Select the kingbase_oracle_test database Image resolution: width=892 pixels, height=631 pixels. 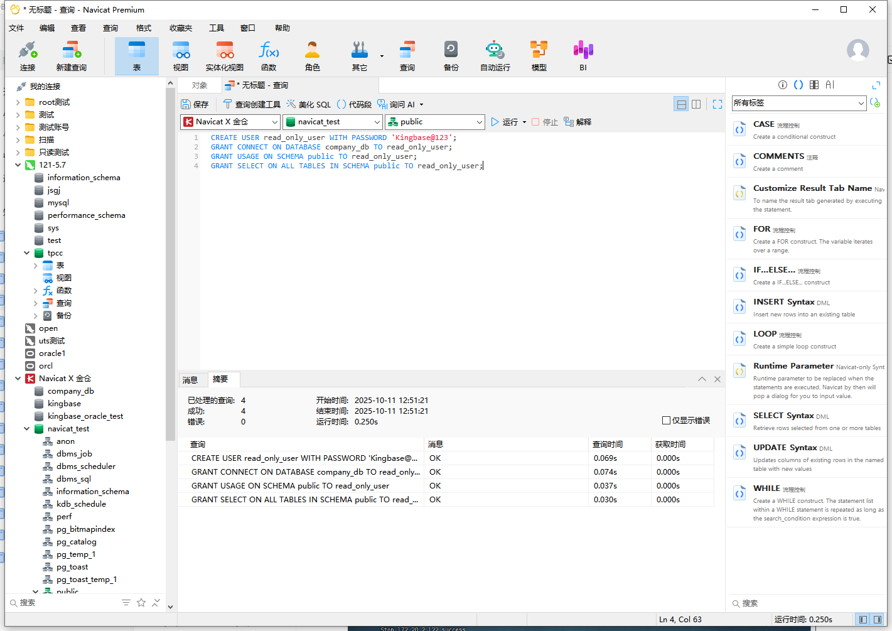coord(85,416)
